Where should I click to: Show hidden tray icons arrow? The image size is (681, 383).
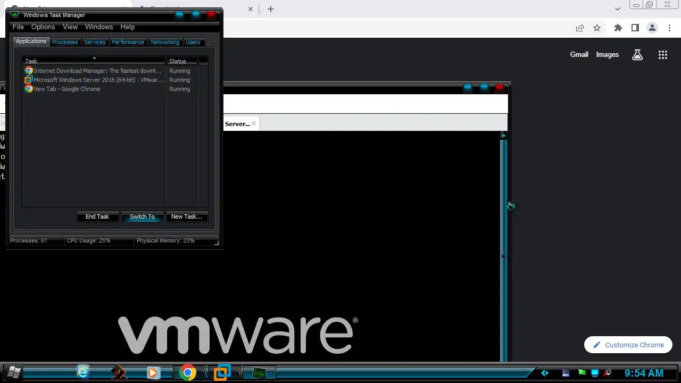tap(544, 373)
